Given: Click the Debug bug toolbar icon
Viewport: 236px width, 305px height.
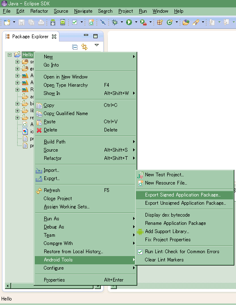Looking at the screenshot, I should pyautogui.click(x=115, y=22).
